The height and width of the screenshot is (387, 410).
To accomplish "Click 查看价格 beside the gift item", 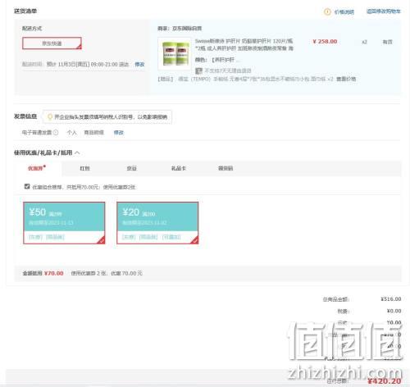I will [x=346, y=79].
